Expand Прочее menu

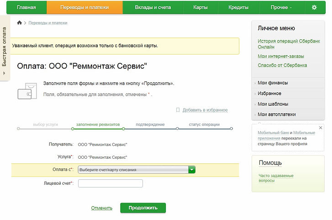[x=281, y=7]
